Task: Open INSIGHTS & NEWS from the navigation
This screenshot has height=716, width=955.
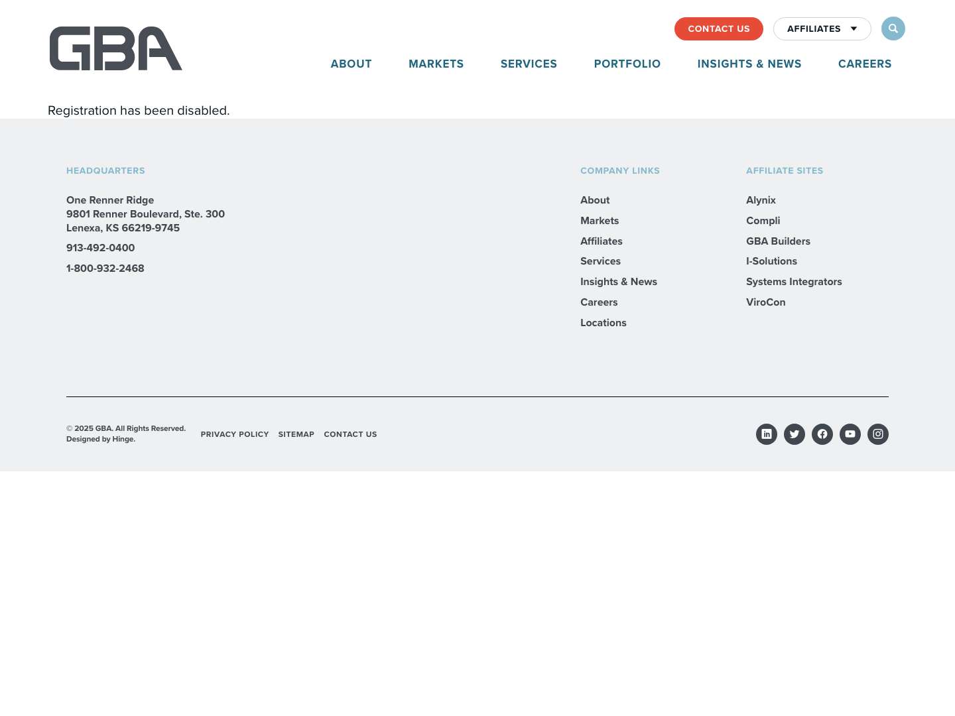Action: coord(749,64)
